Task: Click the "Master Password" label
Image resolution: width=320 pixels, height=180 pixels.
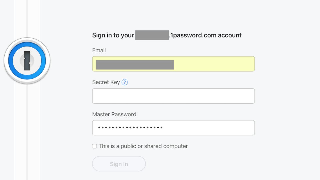Action: pyautogui.click(x=114, y=114)
